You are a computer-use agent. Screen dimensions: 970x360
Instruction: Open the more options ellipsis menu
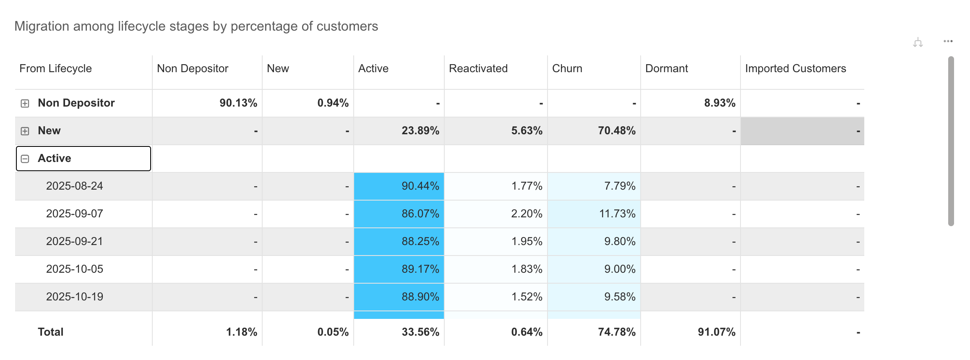pos(948,41)
